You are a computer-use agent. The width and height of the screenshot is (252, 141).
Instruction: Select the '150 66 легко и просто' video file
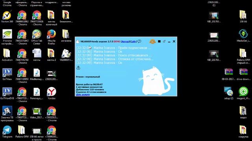pos(37,134)
